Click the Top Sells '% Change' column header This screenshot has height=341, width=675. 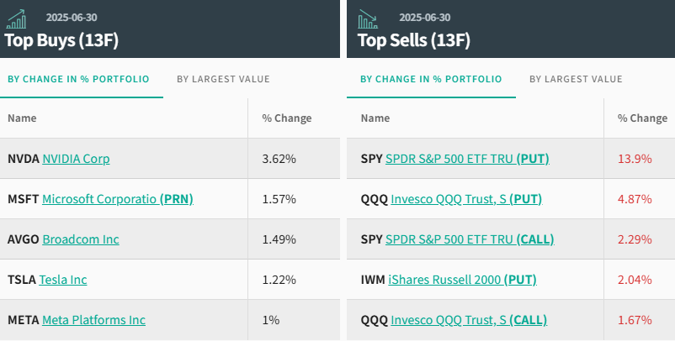pyautogui.click(x=642, y=118)
